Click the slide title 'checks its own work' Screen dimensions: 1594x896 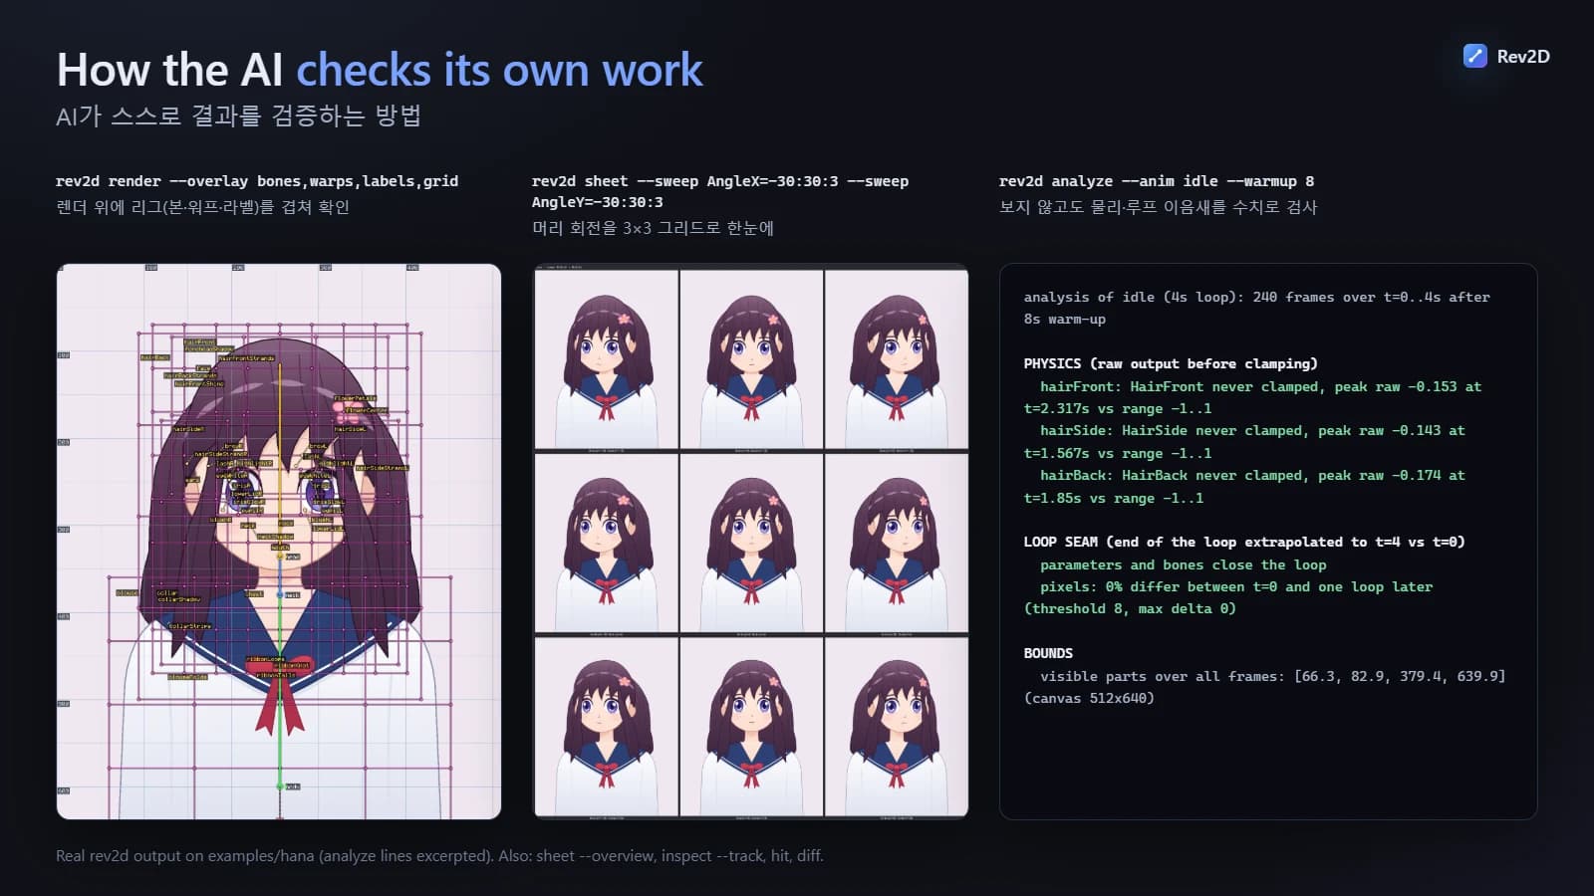click(x=499, y=70)
